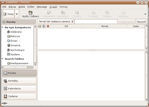Click the Skopiuj copy icon
This screenshot has height=107, width=149.
[107, 12]
